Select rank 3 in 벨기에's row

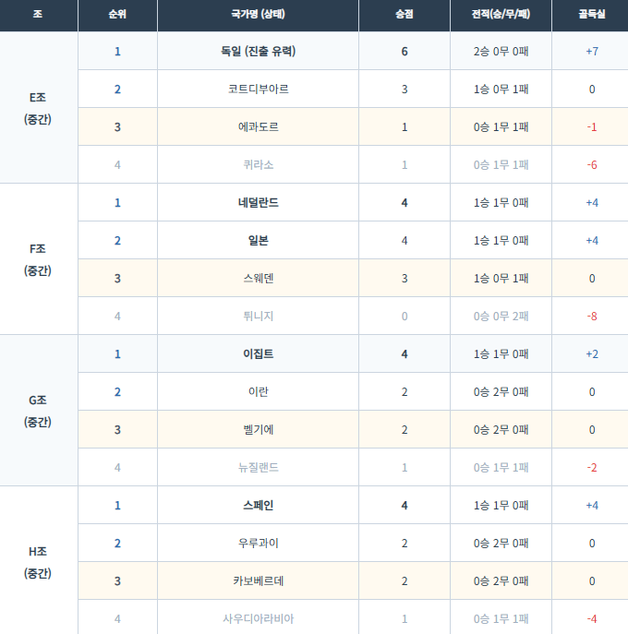(117, 430)
